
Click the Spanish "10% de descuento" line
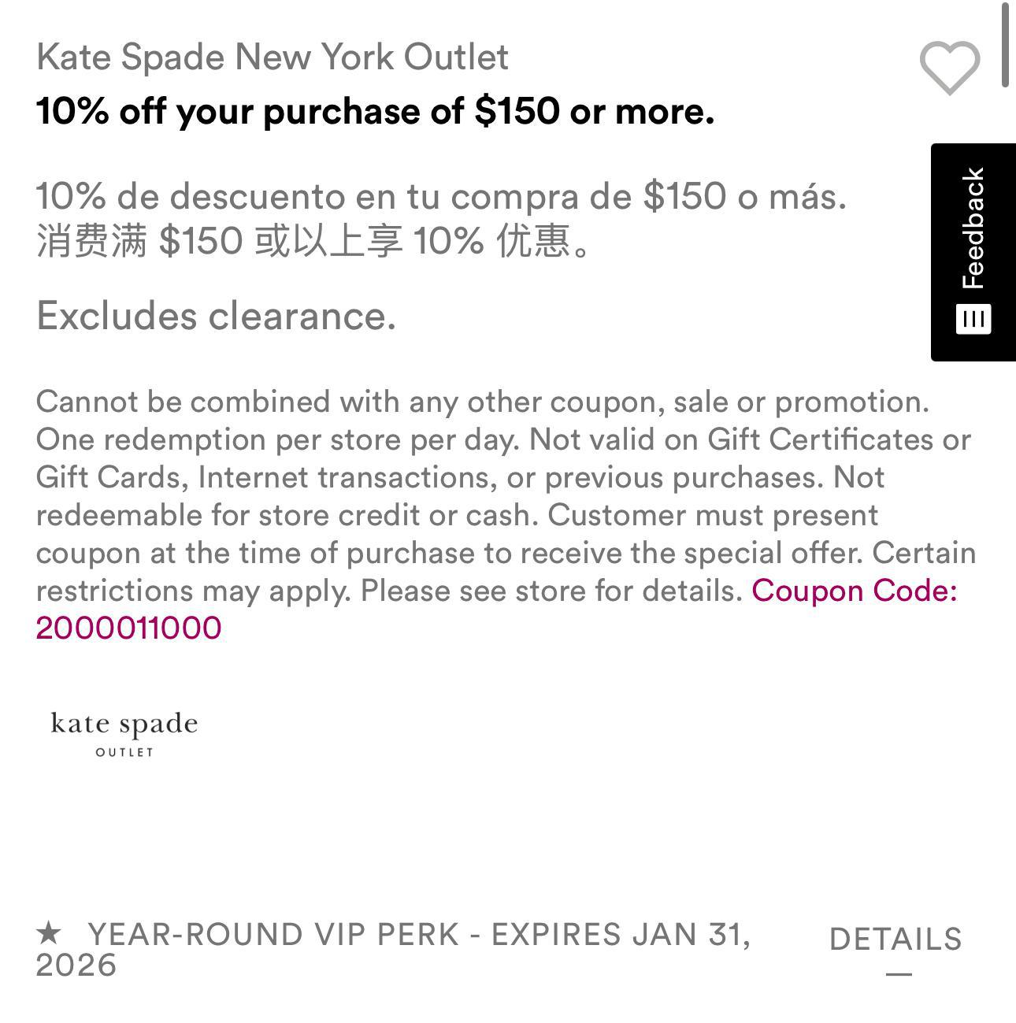pos(441,196)
